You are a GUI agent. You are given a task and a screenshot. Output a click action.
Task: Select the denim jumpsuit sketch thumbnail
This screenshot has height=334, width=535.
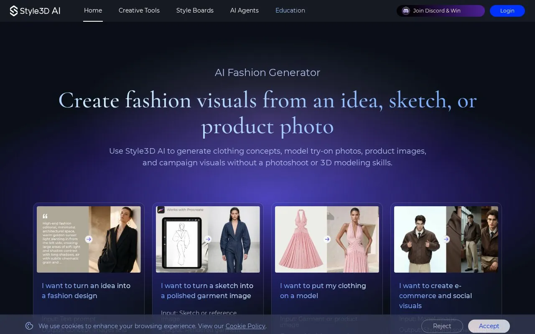pos(208,239)
